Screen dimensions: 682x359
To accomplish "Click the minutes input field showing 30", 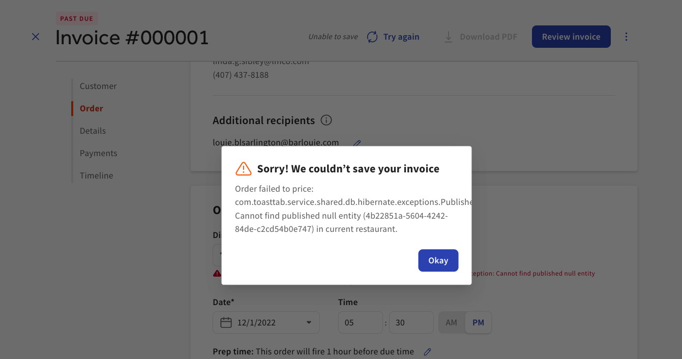I will [x=411, y=322].
